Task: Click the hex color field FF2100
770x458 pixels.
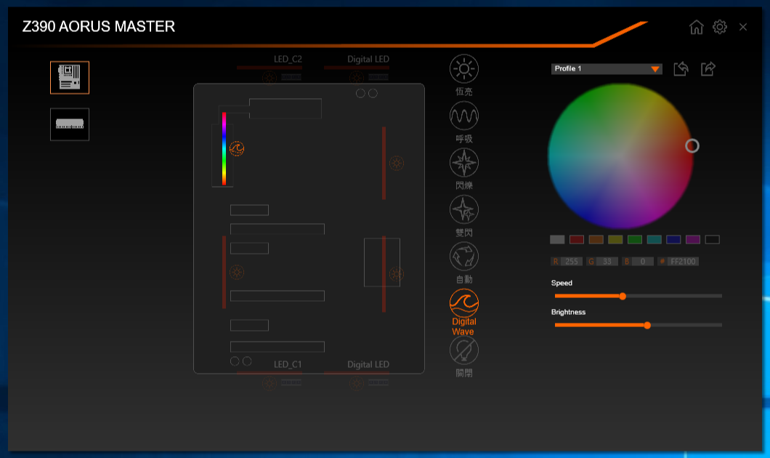Action: [x=683, y=262]
